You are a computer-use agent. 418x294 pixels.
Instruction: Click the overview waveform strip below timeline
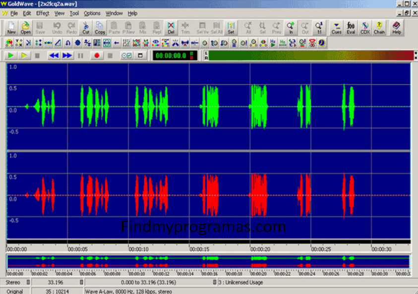point(208,262)
